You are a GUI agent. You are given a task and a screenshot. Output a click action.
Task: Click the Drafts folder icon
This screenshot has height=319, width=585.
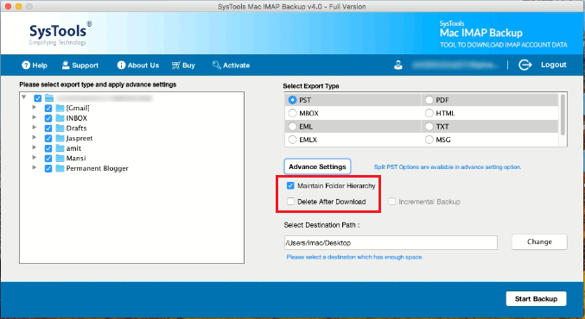pos(60,128)
